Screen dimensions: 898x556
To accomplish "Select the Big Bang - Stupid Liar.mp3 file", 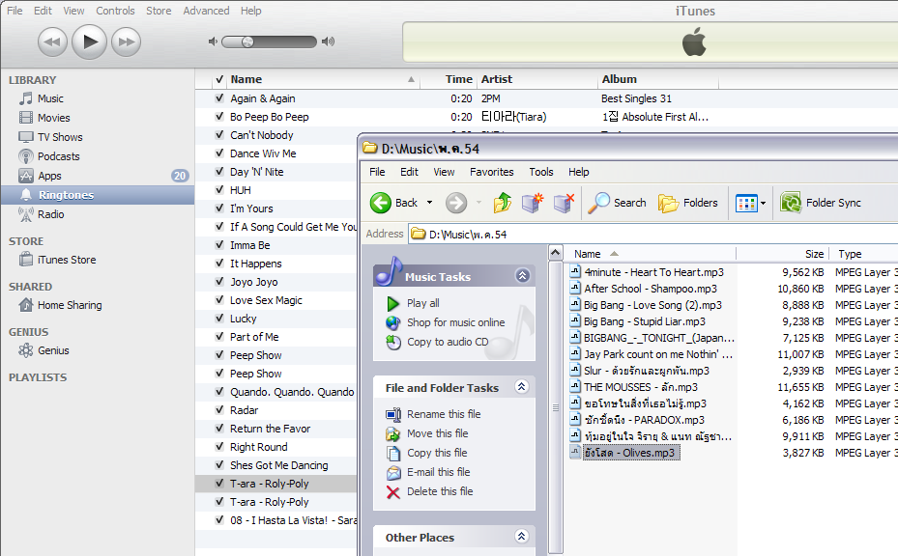I will pos(645,321).
